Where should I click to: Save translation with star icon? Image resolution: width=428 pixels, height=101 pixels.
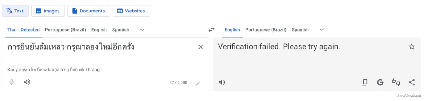[412, 47]
